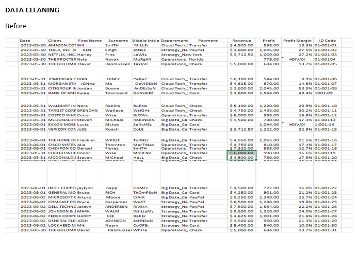This screenshot has width=357, height=253.
Task: Select the 'Surname' column header
Action: point(118,41)
